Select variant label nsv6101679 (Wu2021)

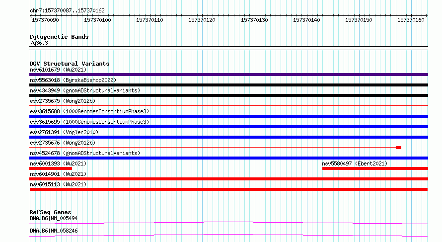(58, 70)
